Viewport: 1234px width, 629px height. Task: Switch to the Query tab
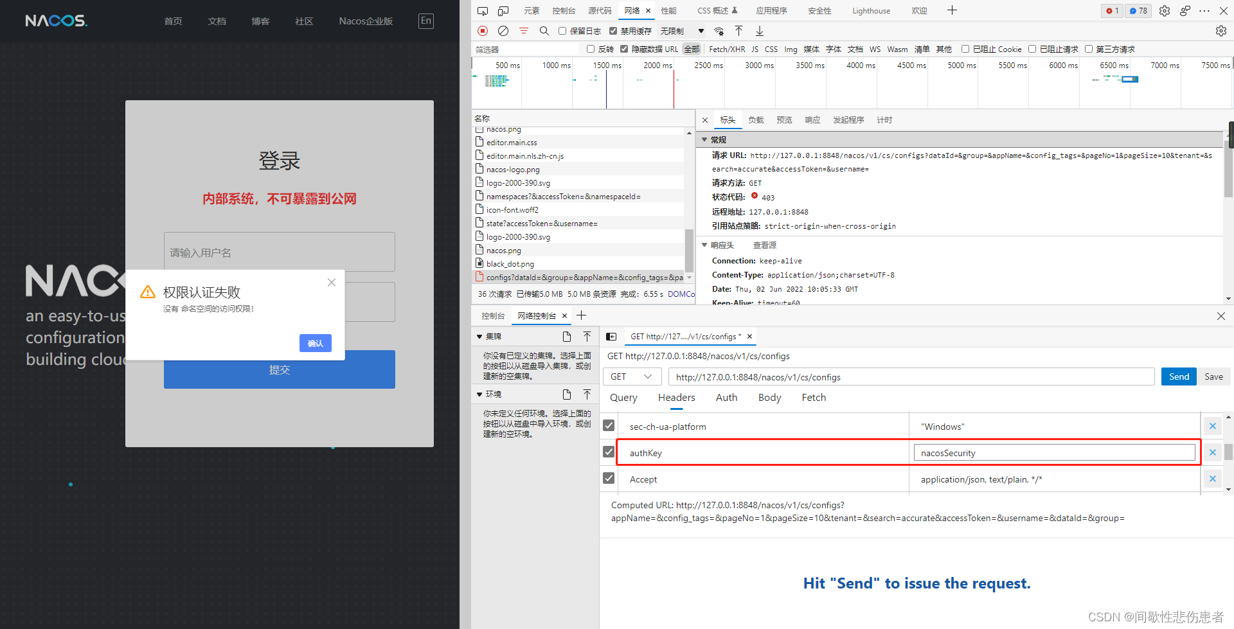pos(623,398)
